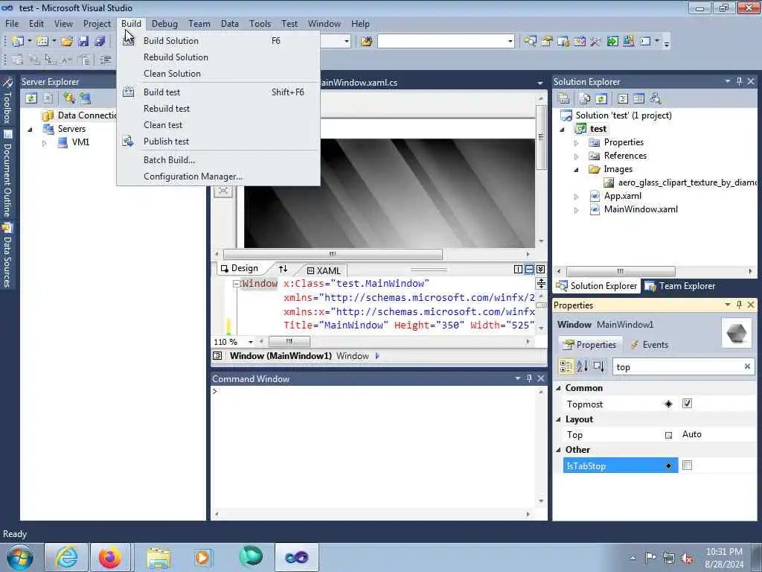Open the Debug menu

(x=164, y=23)
